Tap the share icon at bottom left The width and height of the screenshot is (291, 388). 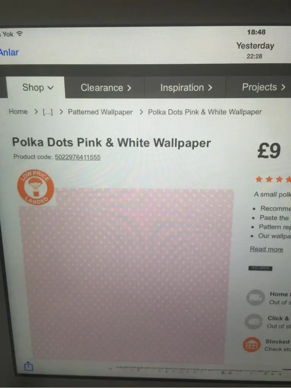pos(28,366)
